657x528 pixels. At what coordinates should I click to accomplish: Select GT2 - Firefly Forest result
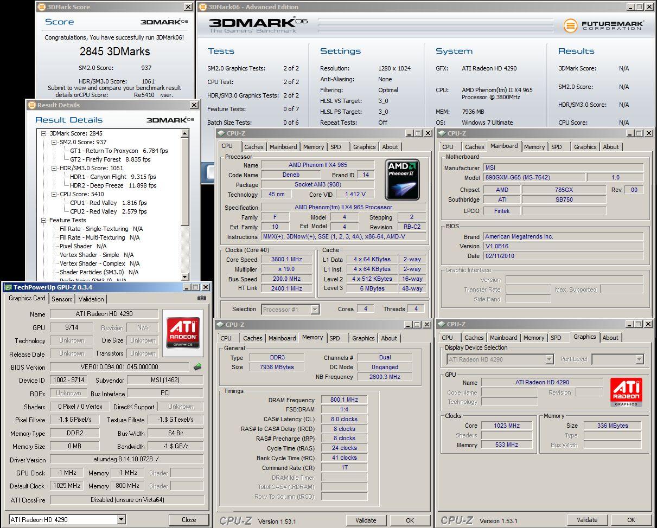click(110, 159)
